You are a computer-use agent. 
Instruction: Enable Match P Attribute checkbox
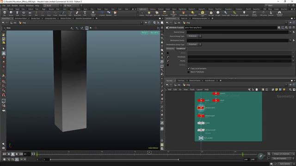point(188,72)
